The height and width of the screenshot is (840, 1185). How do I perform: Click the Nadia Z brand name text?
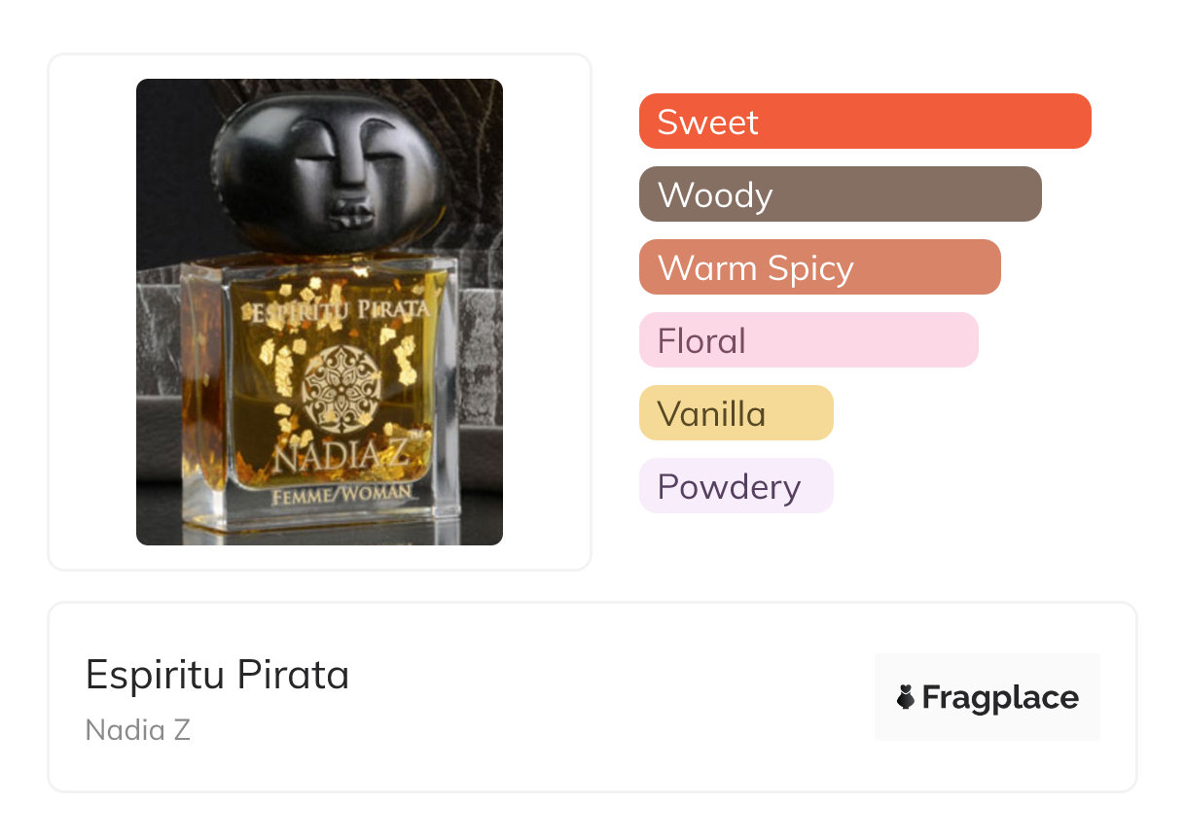(137, 730)
